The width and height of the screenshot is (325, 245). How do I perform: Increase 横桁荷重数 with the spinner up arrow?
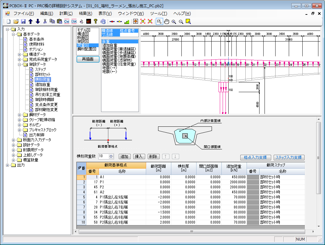pyautogui.click(x=111, y=155)
